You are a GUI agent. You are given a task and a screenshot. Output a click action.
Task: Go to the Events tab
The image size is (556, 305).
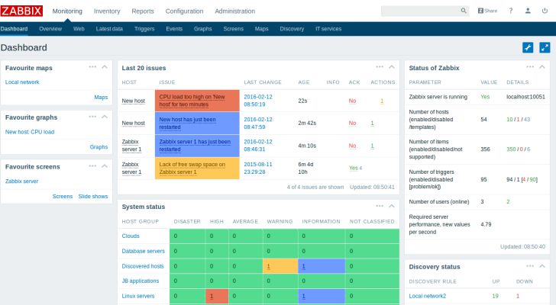pyautogui.click(x=174, y=29)
